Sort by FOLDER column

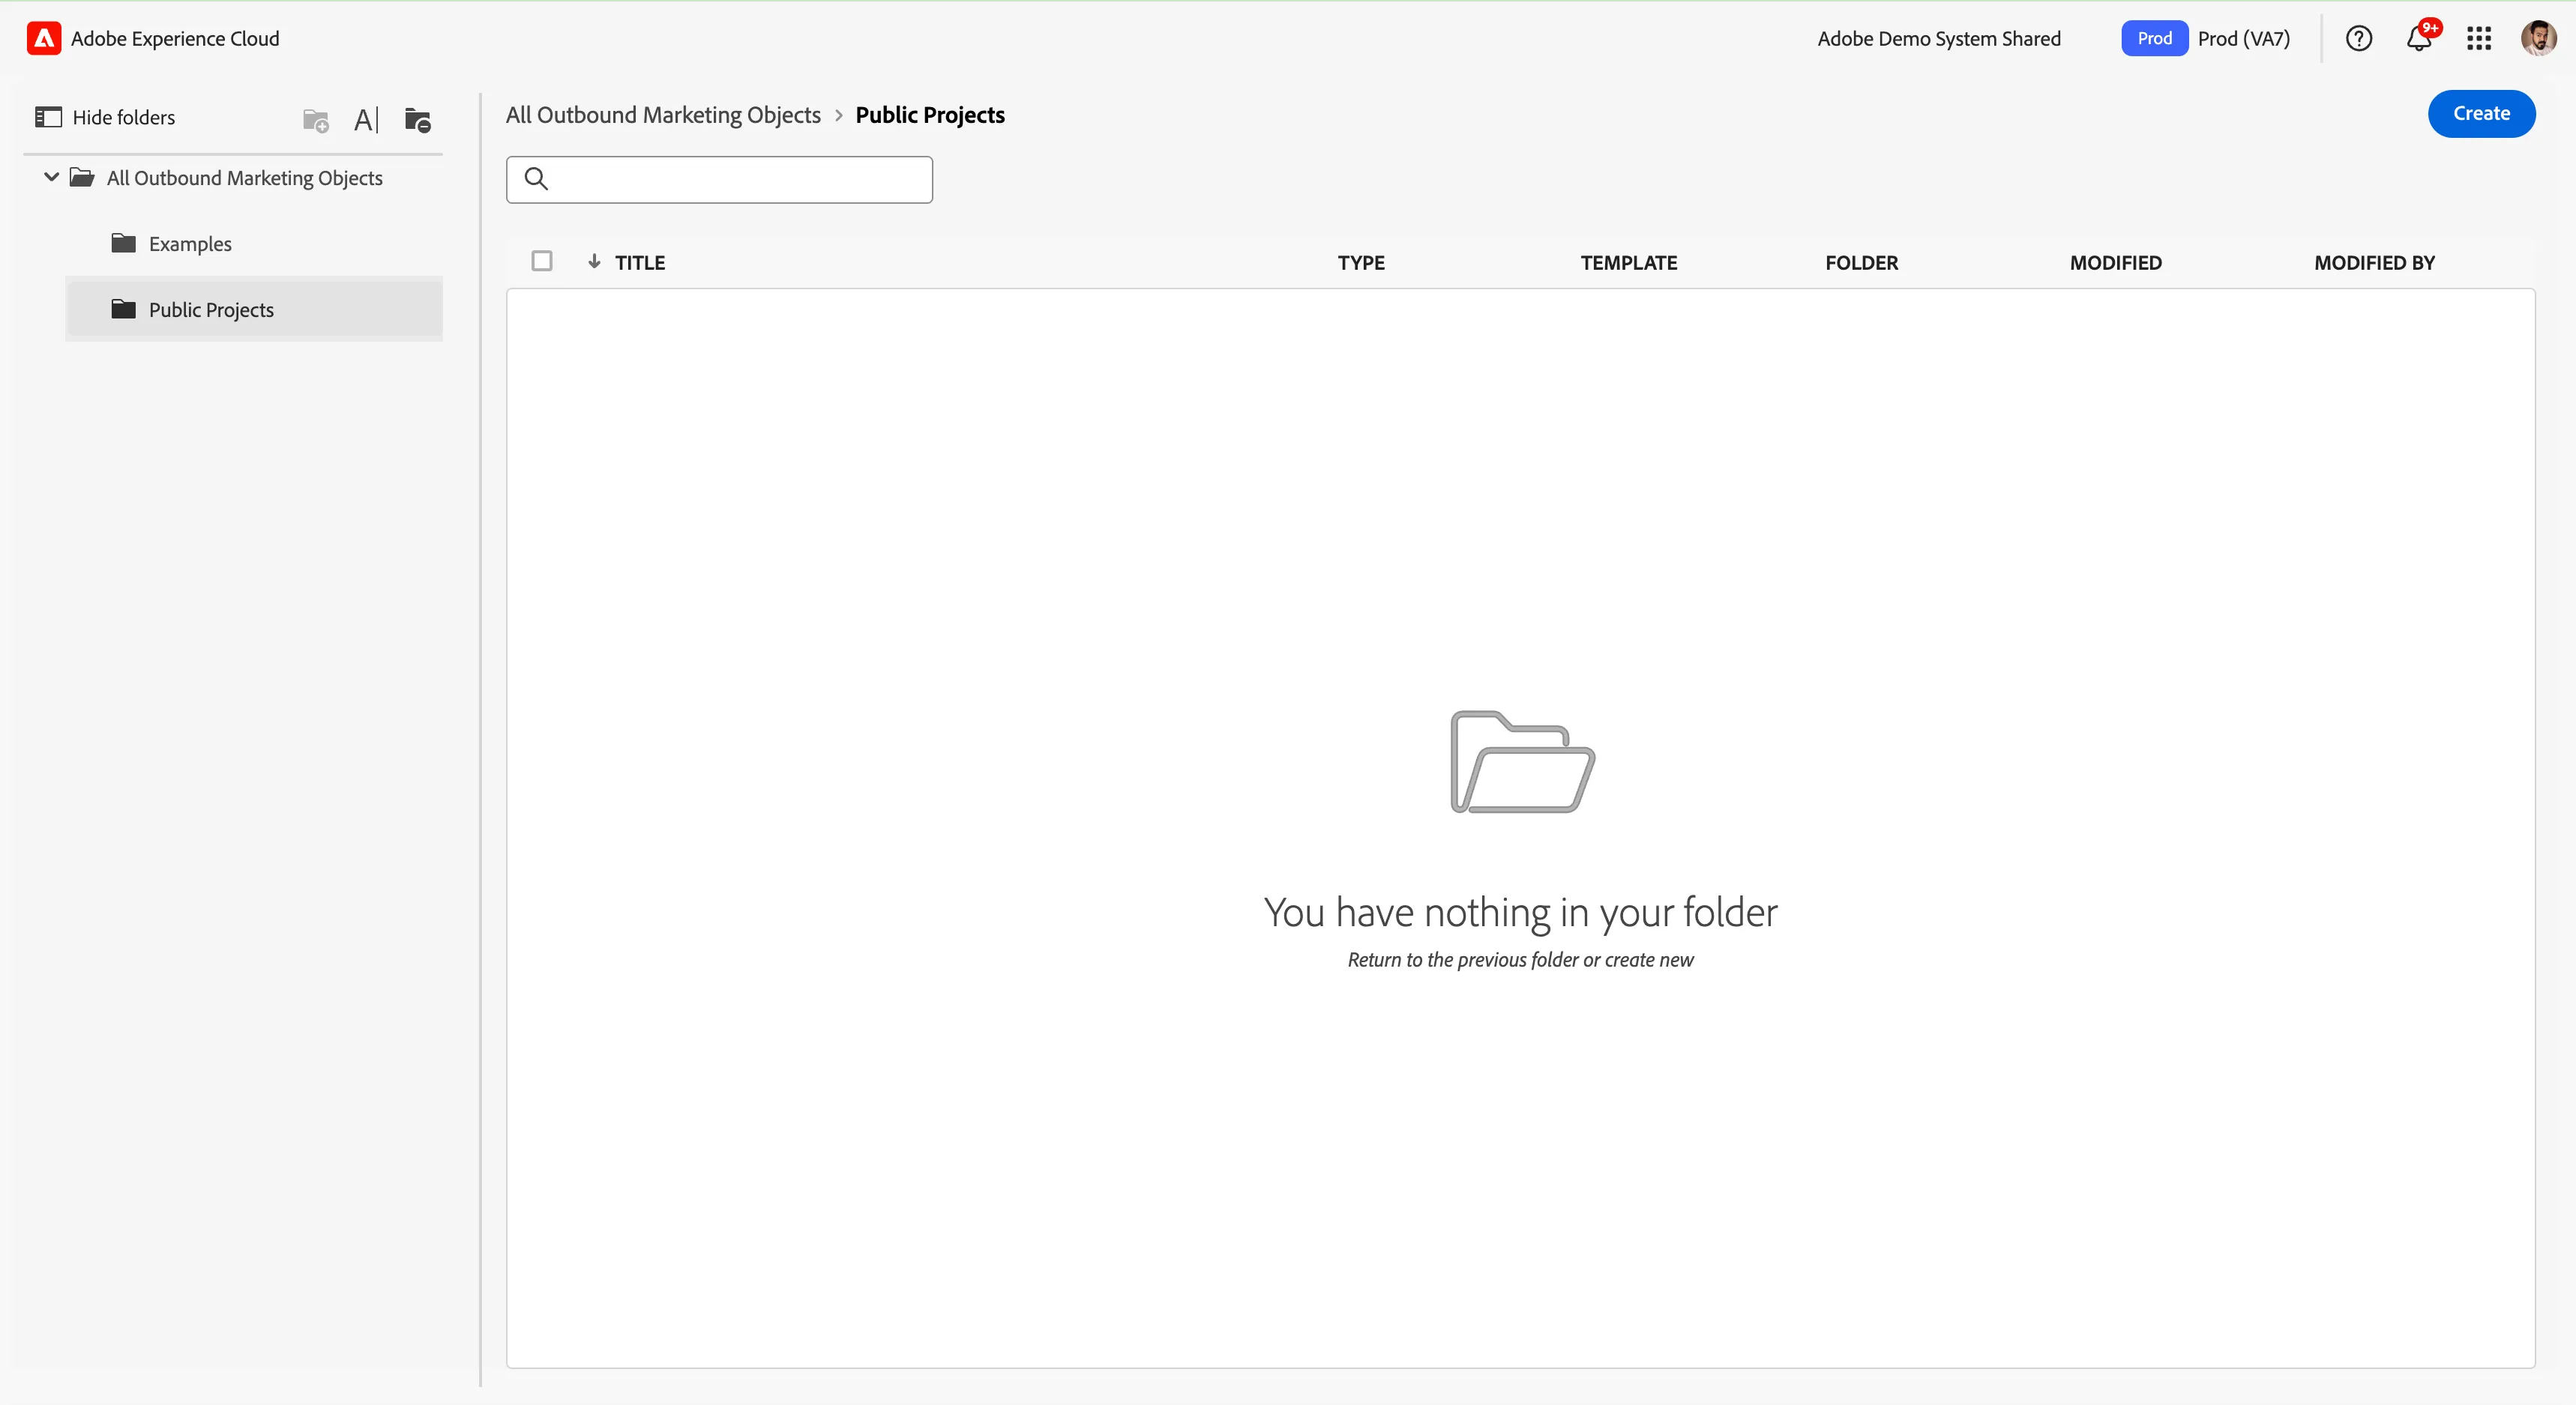1861,262
